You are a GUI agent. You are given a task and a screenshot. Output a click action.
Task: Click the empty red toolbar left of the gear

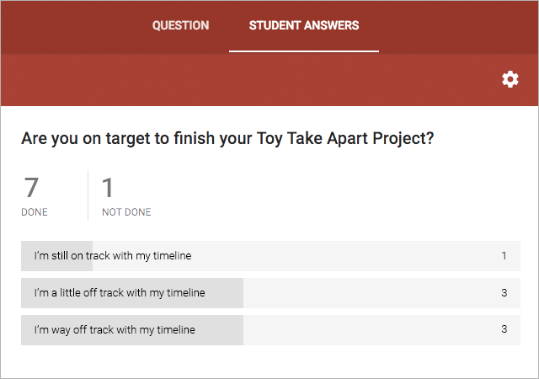point(253,79)
